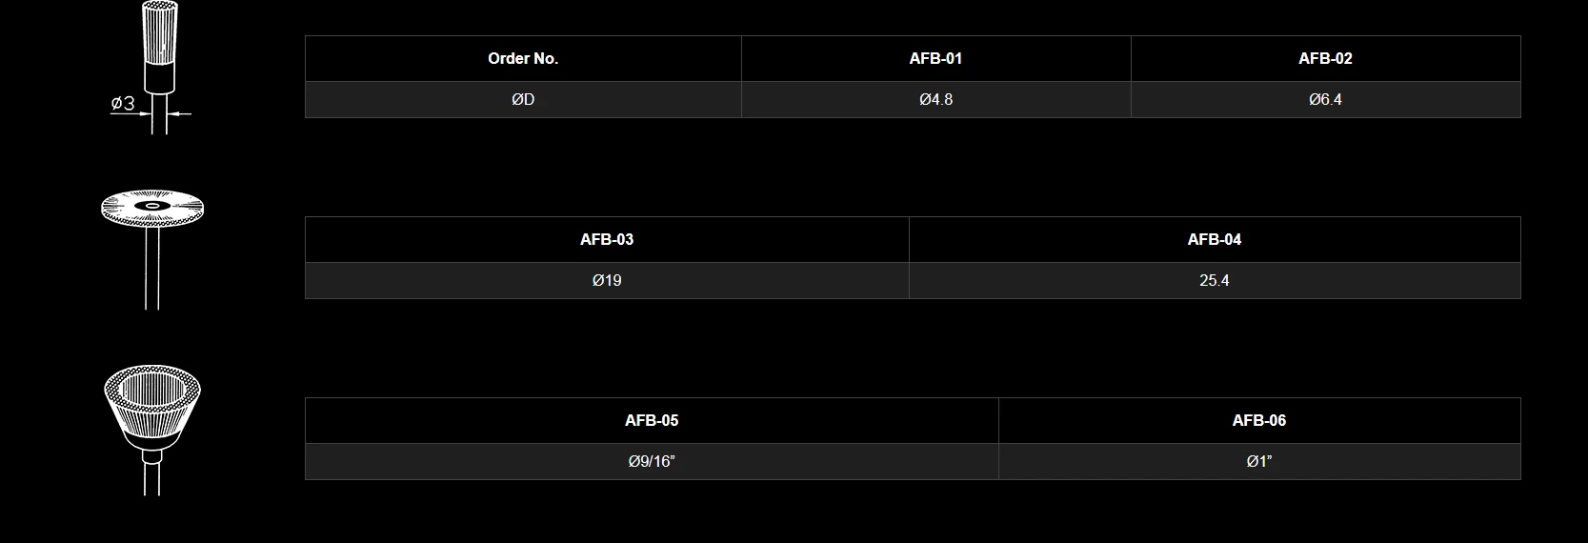Click the Ø4.8 value cell
Viewport: 1588px width, 543px height.
tap(935, 100)
